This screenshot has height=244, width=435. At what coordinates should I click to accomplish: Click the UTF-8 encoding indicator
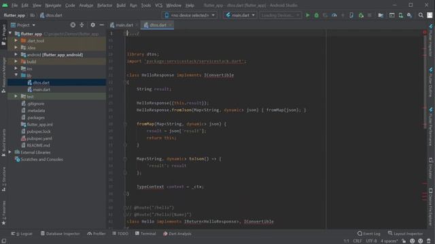(x=371, y=241)
